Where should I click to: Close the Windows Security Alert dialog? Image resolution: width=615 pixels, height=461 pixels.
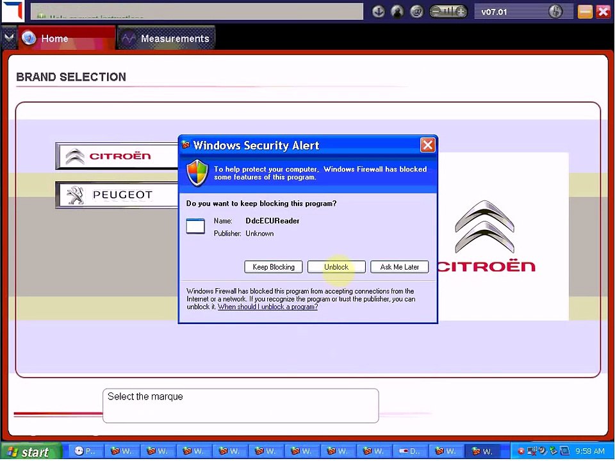[x=427, y=145]
